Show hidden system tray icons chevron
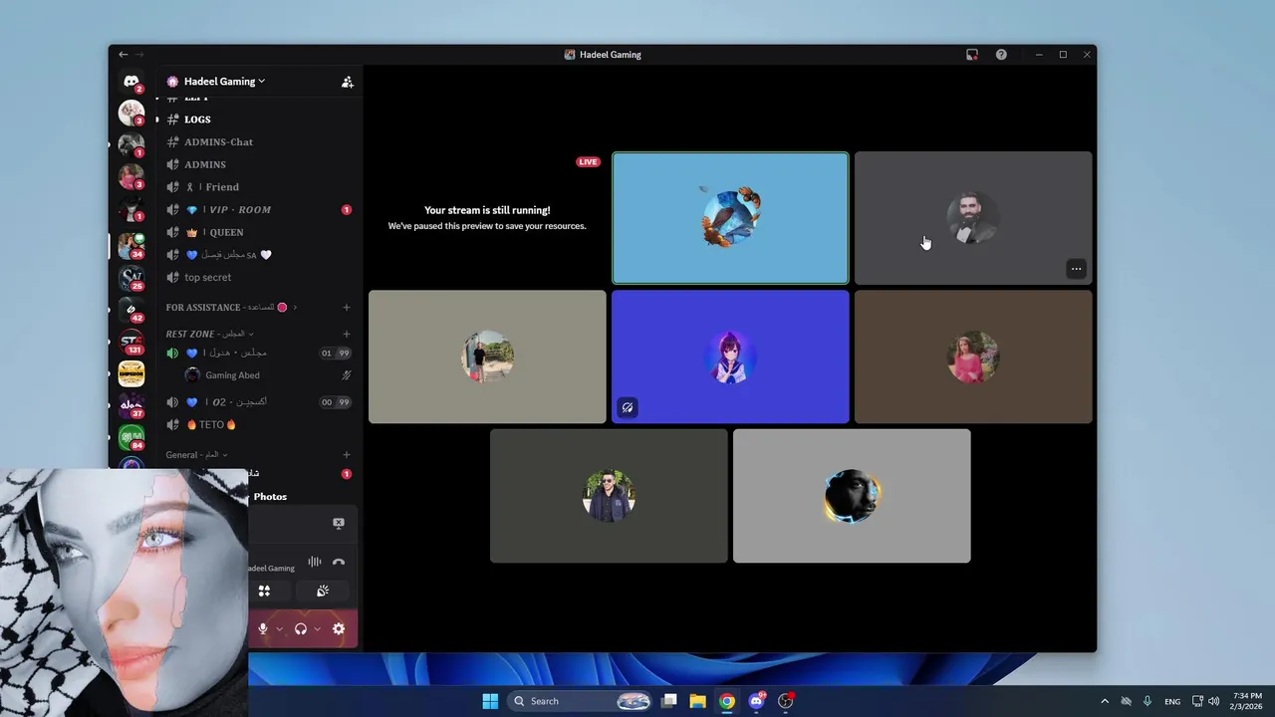Image resolution: width=1275 pixels, height=717 pixels. tap(1104, 701)
